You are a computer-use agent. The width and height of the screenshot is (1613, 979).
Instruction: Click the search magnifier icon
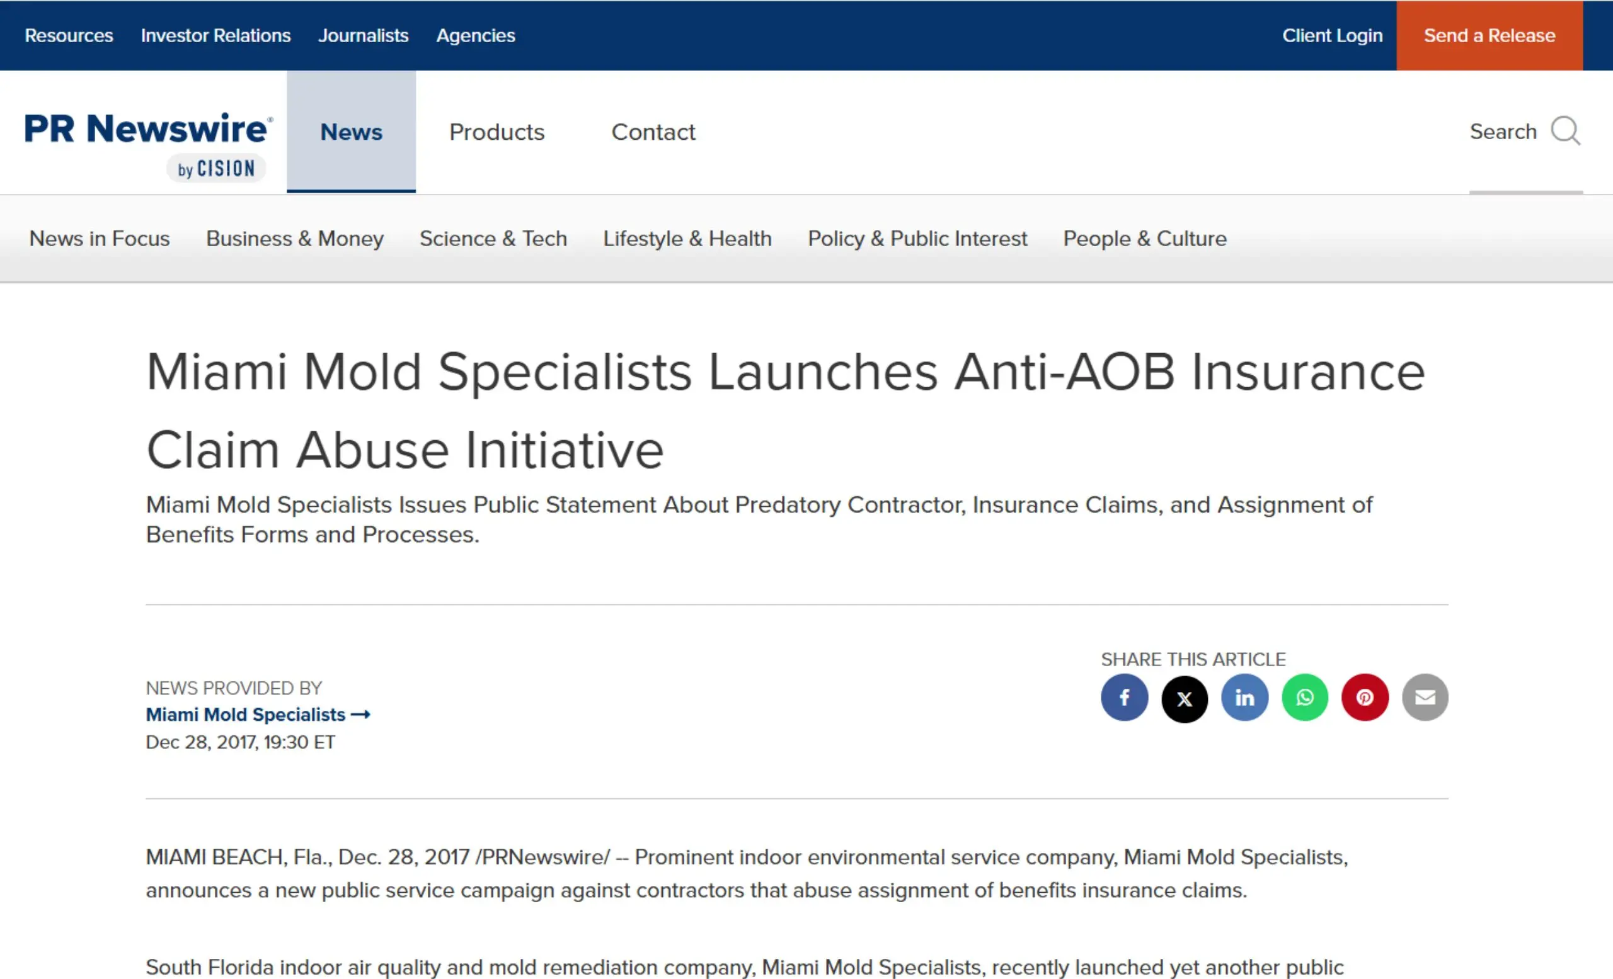1565,131
